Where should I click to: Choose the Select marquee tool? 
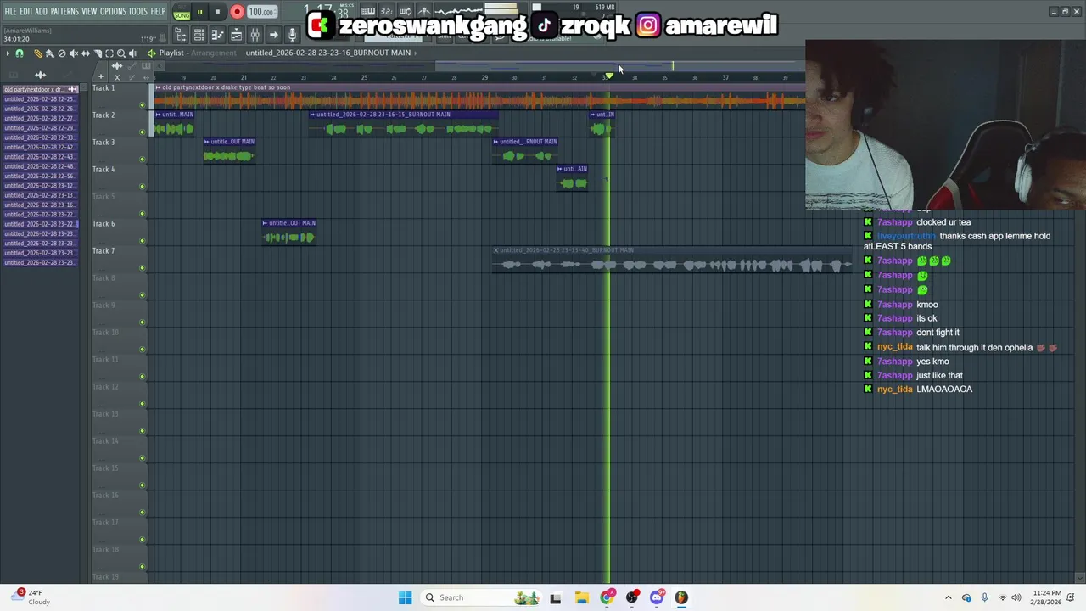pos(109,53)
